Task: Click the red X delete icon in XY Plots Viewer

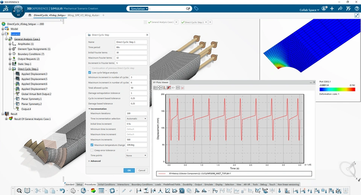Action: click(x=183, y=88)
